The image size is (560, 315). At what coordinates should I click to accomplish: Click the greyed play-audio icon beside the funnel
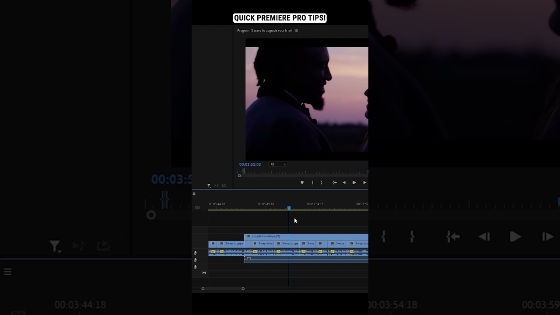(217, 185)
